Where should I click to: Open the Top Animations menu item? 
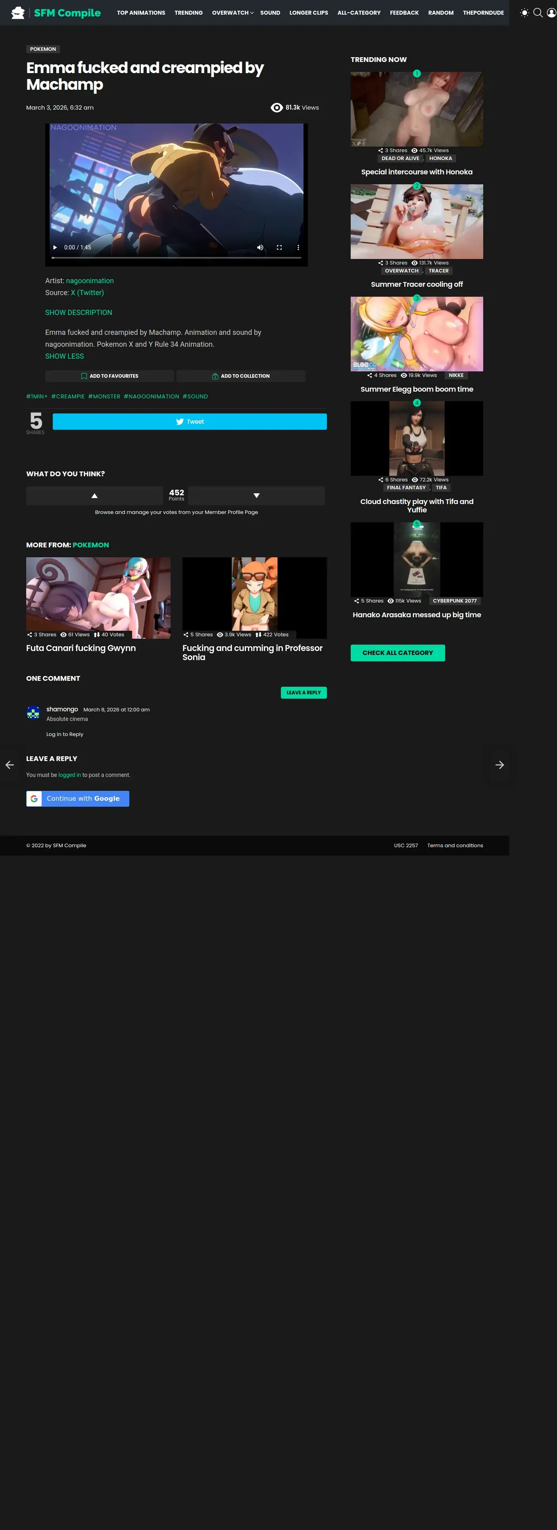click(141, 12)
